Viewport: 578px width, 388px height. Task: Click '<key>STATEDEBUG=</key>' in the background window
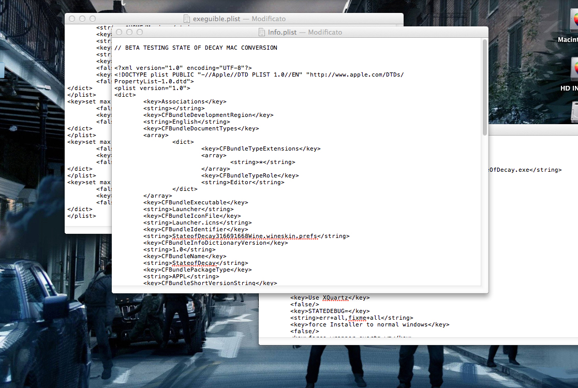pos(330,311)
